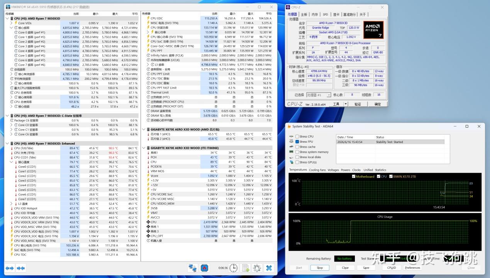Enable the Stress CPU checkbox

click(297, 136)
